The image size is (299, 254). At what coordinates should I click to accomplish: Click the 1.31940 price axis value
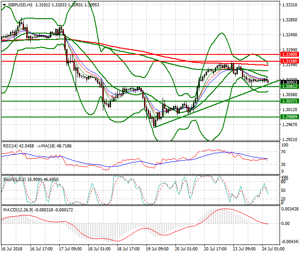tap(289, 50)
